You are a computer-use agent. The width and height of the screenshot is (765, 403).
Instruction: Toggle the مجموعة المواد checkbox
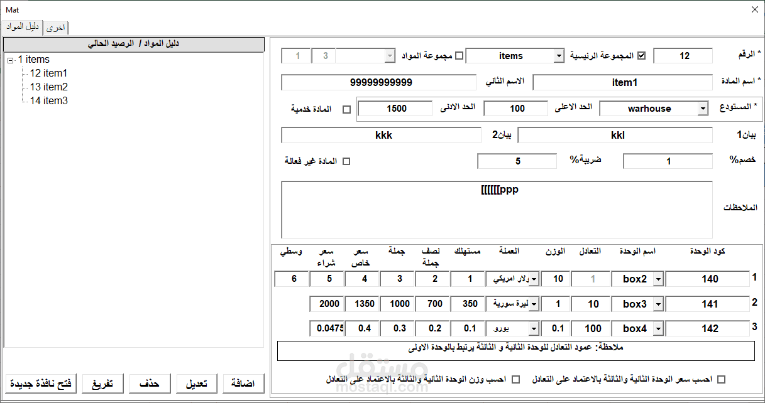click(459, 56)
